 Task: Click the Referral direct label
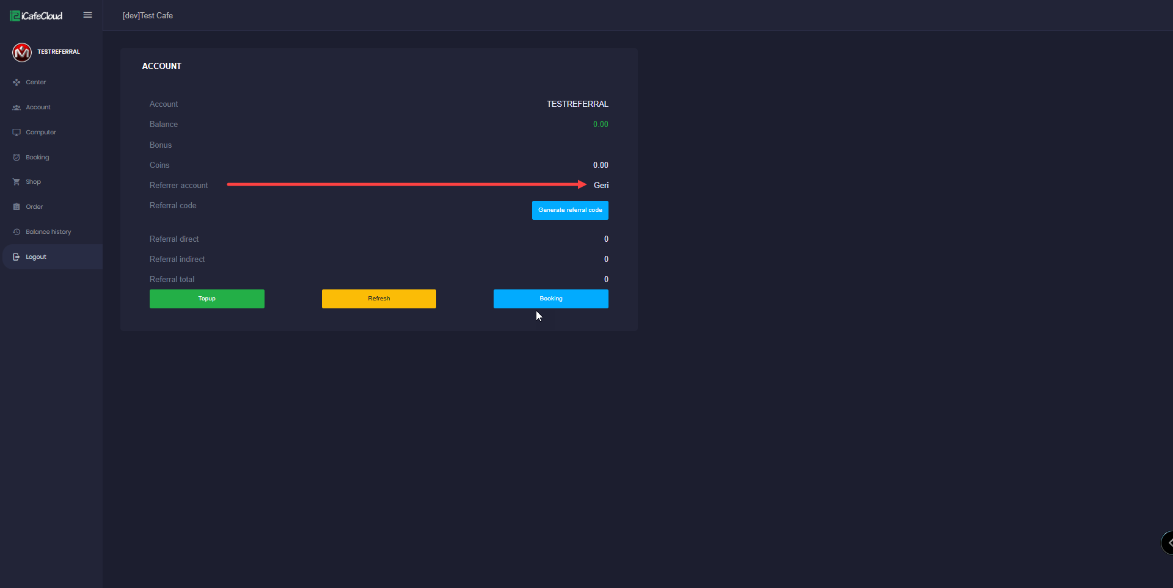(x=174, y=239)
